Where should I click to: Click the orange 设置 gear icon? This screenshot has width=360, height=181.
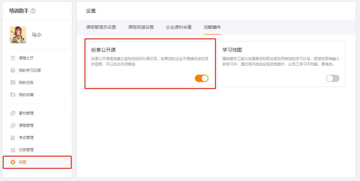tap(13, 162)
